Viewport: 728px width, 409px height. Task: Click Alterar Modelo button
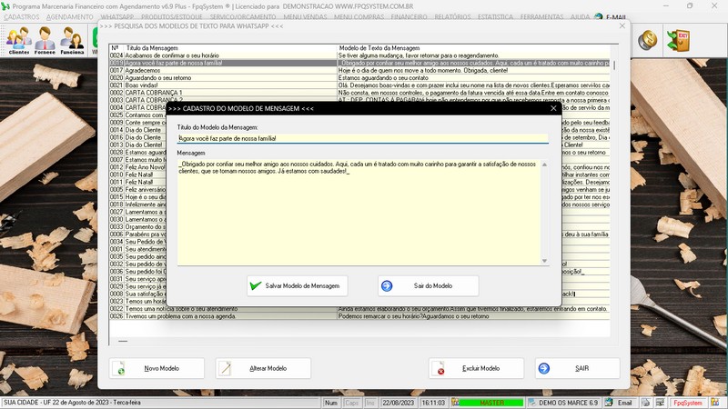click(263, 368)
